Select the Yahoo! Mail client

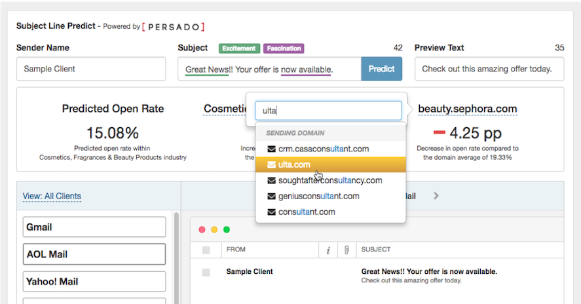pos(94,281)
